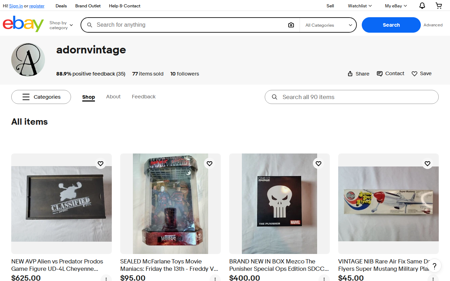Open more options for $400.00 Punisher item
450x281 pixels.
[324, 280]
